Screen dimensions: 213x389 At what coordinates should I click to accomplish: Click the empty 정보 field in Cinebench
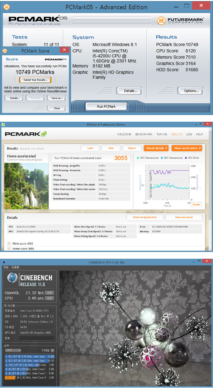point(37,338)
